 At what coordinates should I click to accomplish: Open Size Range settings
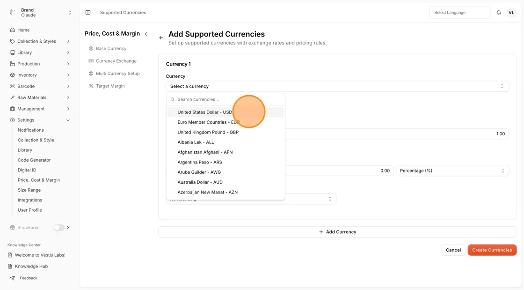coord(29,190)
